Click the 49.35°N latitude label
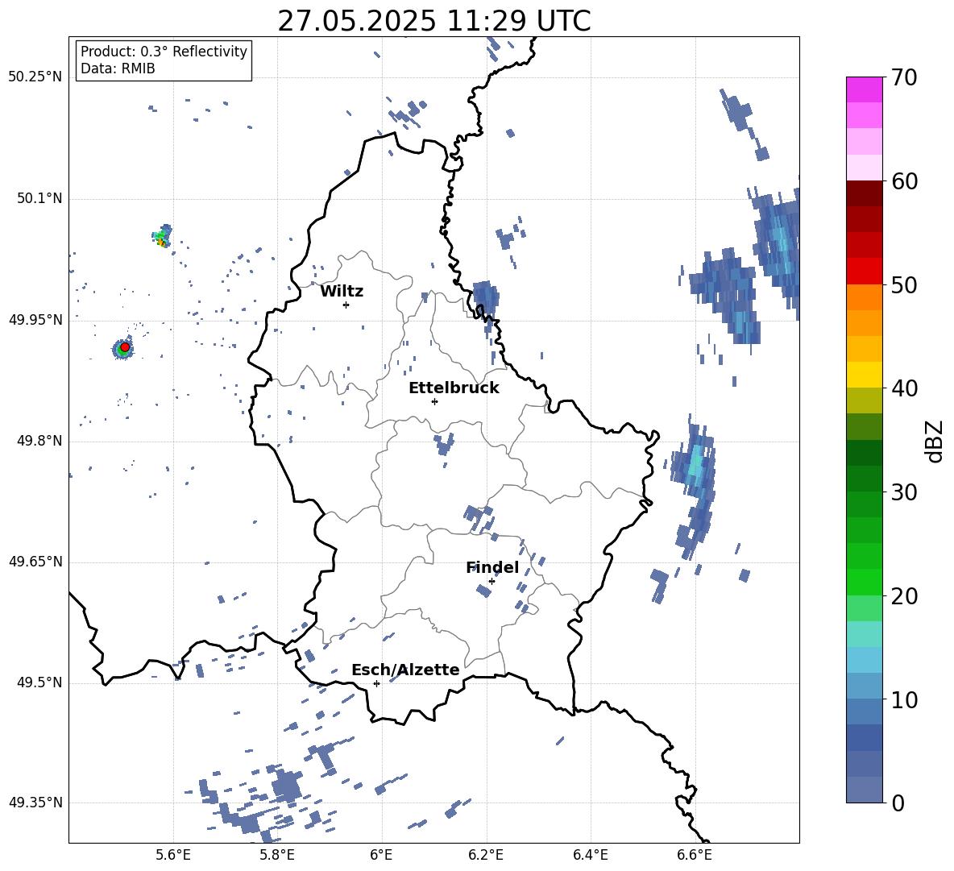 click(x=35, y=803)
